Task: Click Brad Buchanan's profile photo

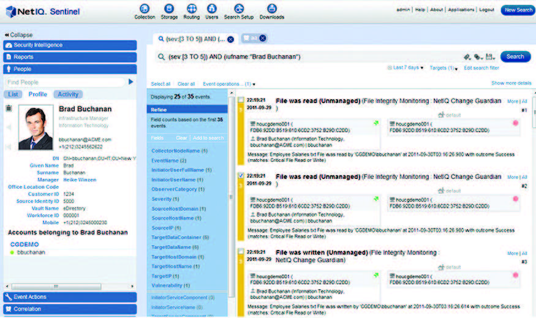Action: (x=36, y=127)
